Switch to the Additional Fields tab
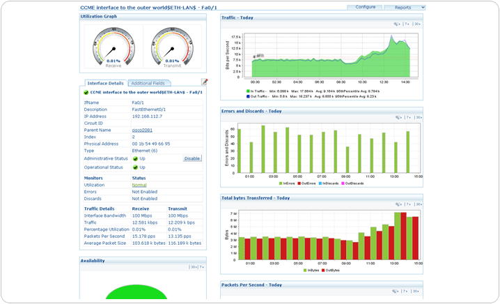 [x=147, y=83]
